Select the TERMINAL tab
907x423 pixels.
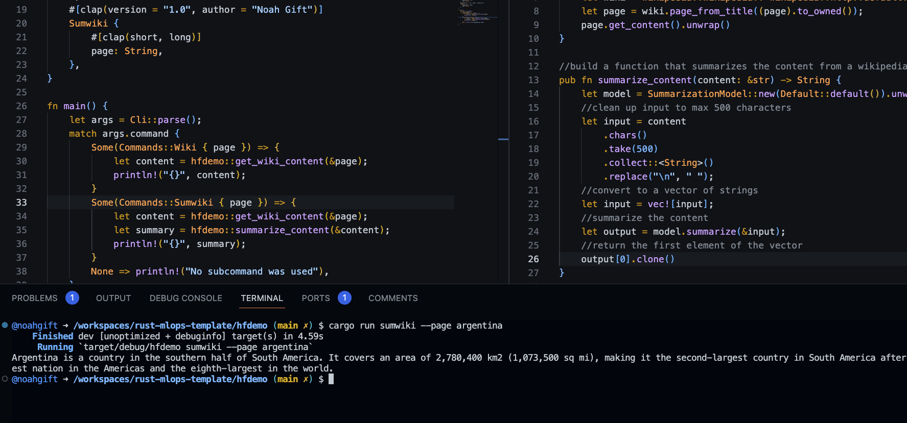point(262,298)
